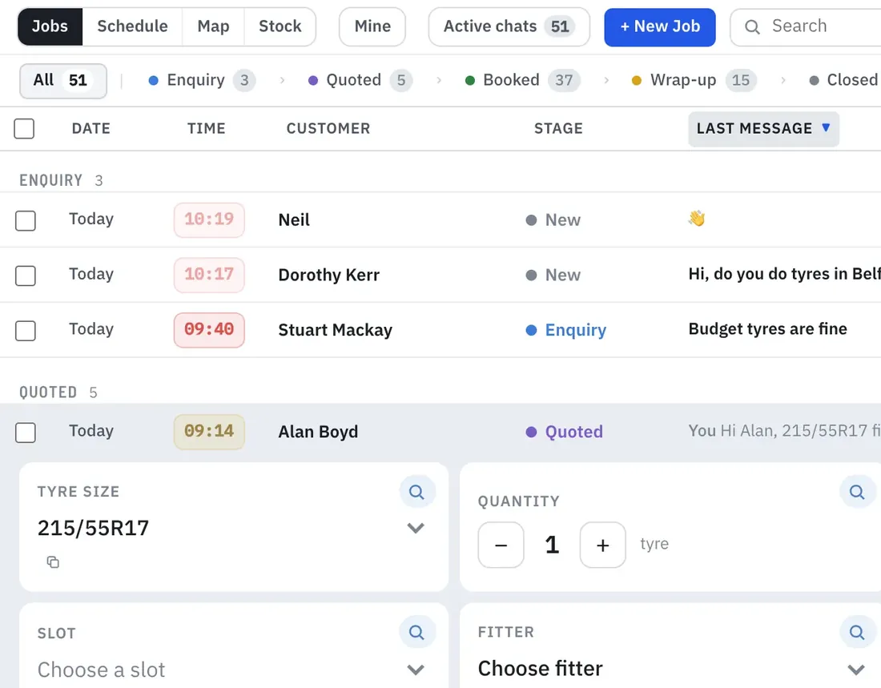Click the Stage column header
Image resolution: width=881 pixels, height=688 pixels.
[x=558, y=129]
